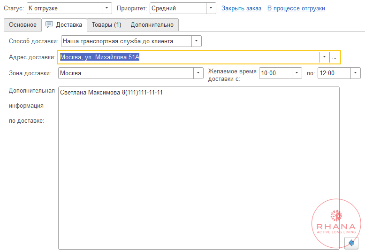365x252 pixels.
Task: Expand the Статус dropdown
Action: point(107,8)
